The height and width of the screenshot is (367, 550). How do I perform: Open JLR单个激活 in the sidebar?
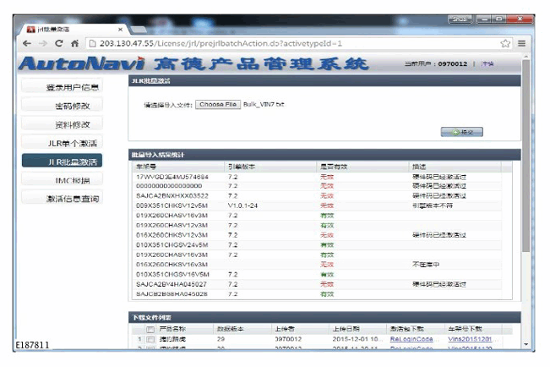point(62,143)
